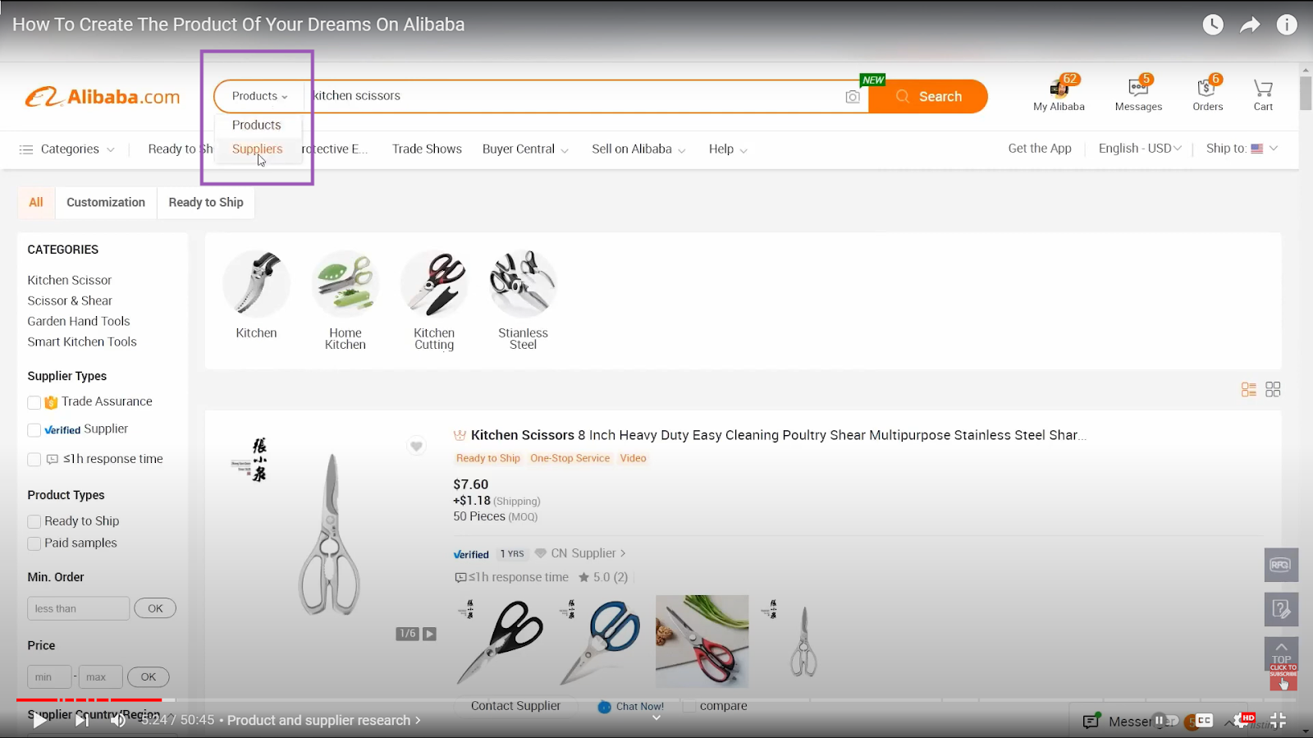Switch results to grid view icon

click(x=1273, y=389)
